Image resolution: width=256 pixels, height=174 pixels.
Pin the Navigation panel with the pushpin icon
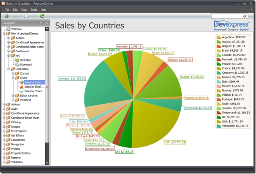point(41,23)
